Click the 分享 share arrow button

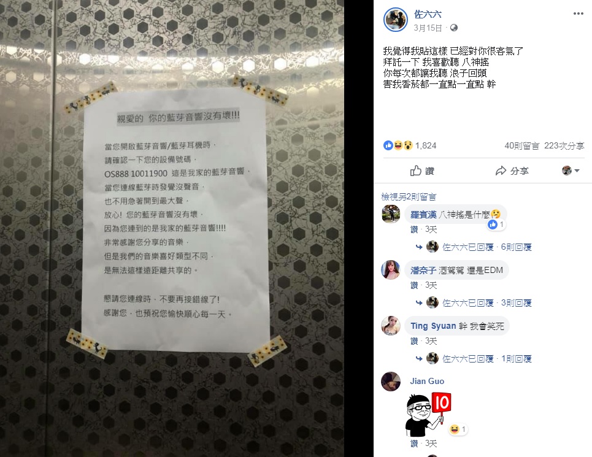[512, 171]
